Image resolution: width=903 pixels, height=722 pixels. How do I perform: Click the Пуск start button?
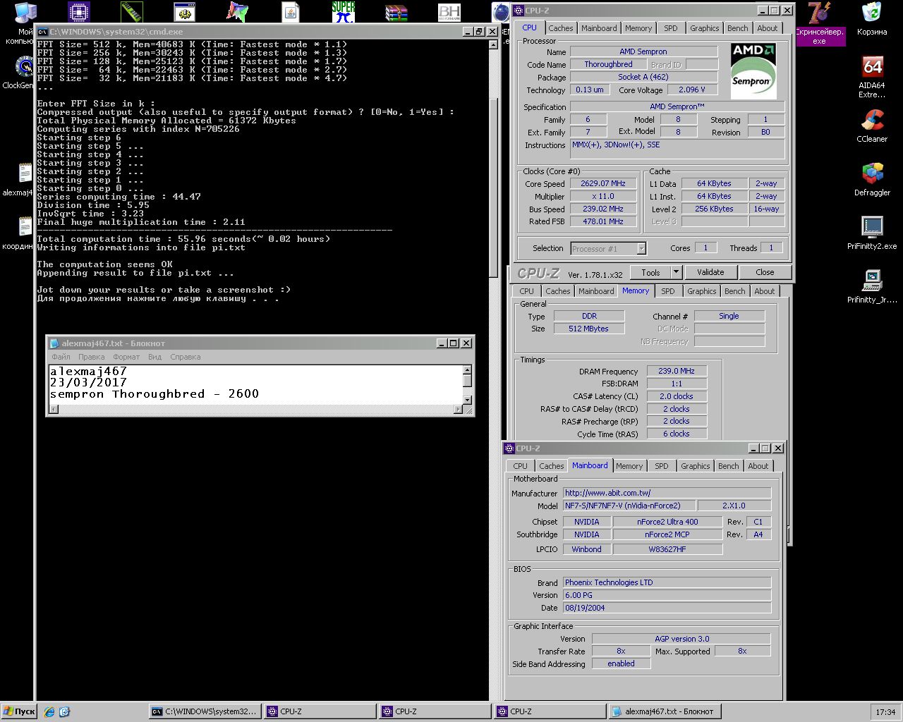[19, 711]
